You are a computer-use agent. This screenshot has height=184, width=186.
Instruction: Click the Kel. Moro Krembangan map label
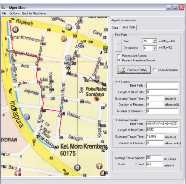tap(83, 146)
